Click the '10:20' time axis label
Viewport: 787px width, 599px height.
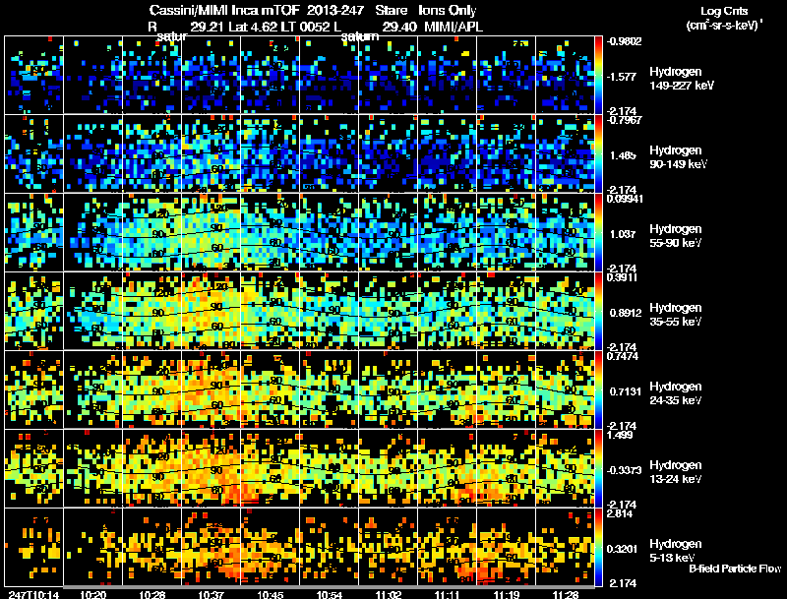point(92,594)
